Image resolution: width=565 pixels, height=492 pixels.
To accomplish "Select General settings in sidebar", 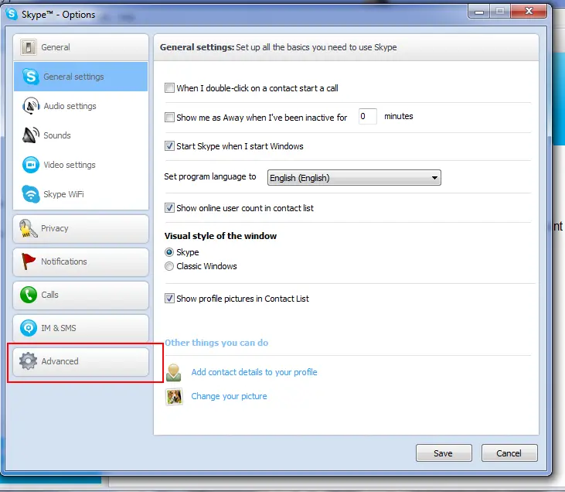I will [80, 77].
